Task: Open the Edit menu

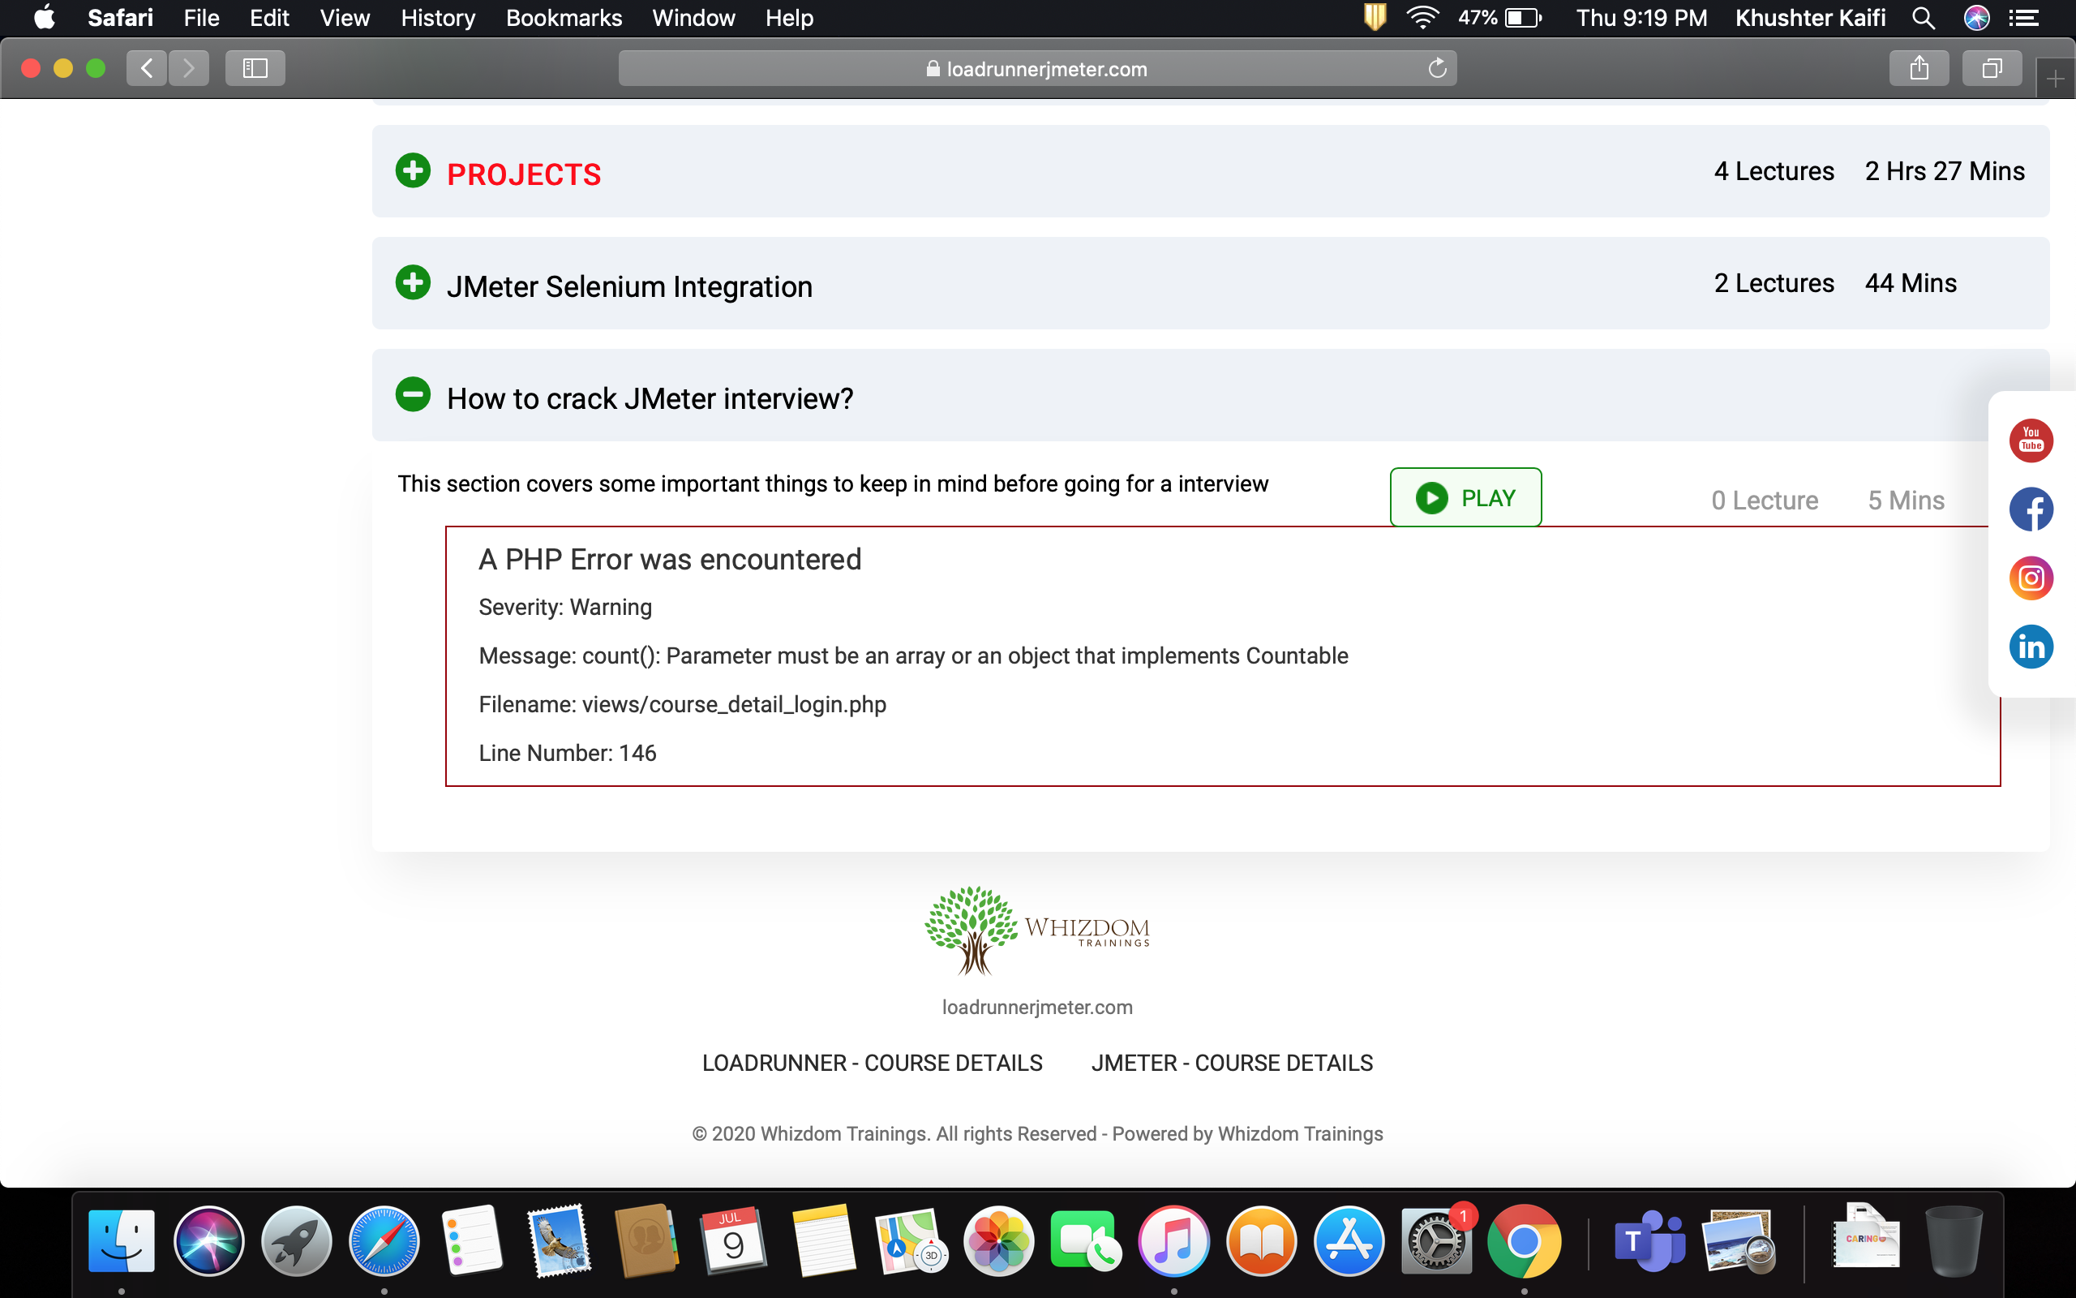Action: (x=269, y=18)
